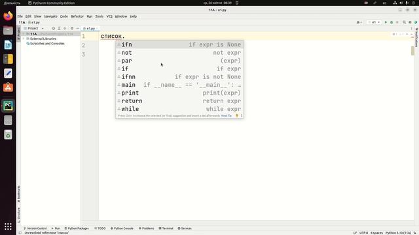Select the 'print' postfix completion
419x235 pixels.
179,93
